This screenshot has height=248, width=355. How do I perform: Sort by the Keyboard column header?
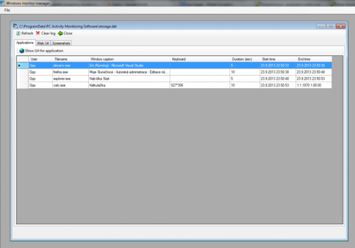point(200,59)
